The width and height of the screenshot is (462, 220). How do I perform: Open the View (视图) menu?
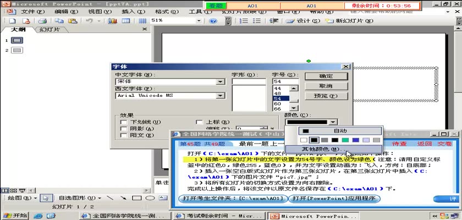100,12
